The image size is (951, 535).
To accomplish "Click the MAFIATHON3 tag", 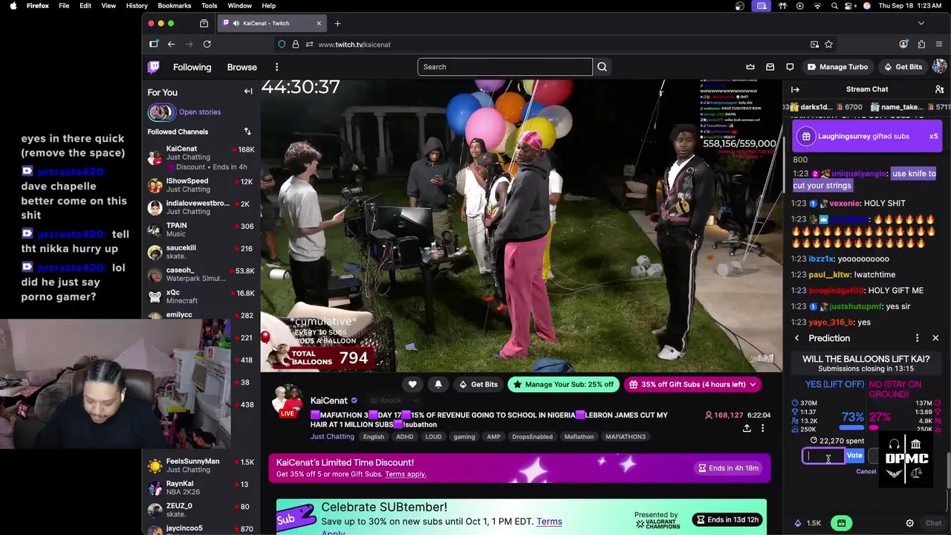I will [626, 437].
